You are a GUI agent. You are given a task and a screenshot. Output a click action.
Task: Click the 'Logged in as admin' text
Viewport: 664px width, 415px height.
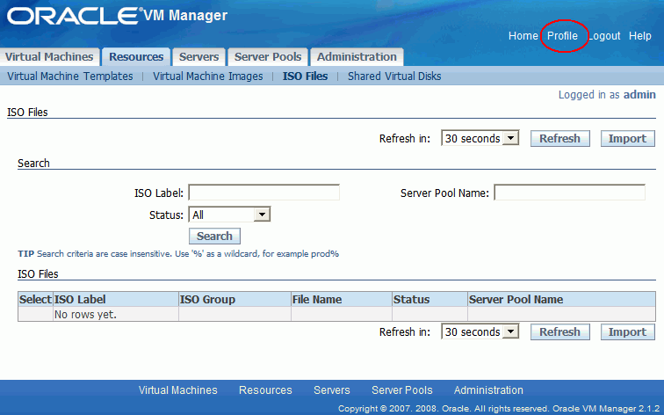coord(607,95)
